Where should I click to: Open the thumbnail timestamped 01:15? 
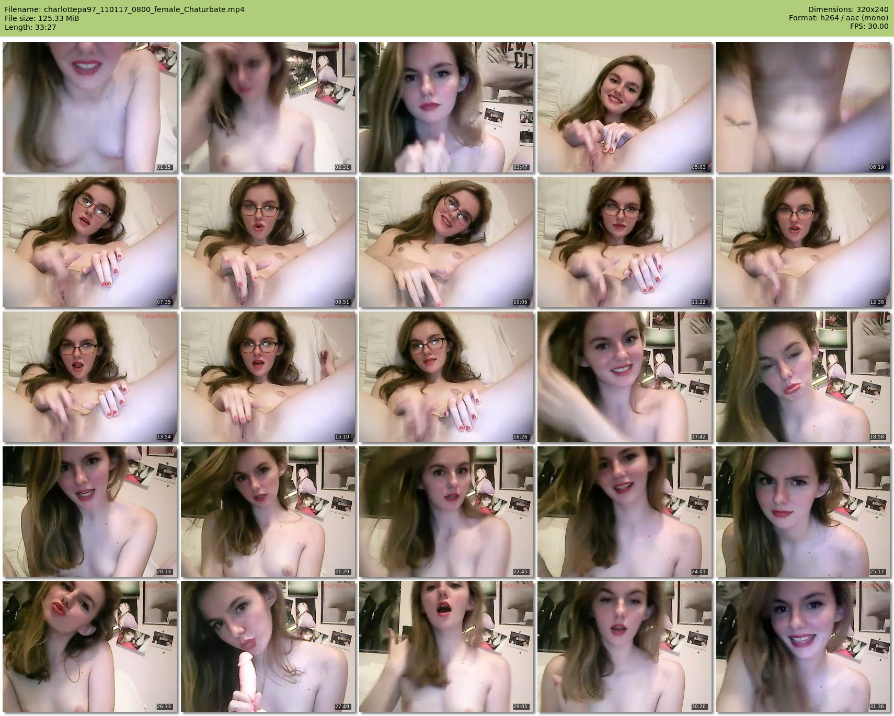(x=90, y=107)
